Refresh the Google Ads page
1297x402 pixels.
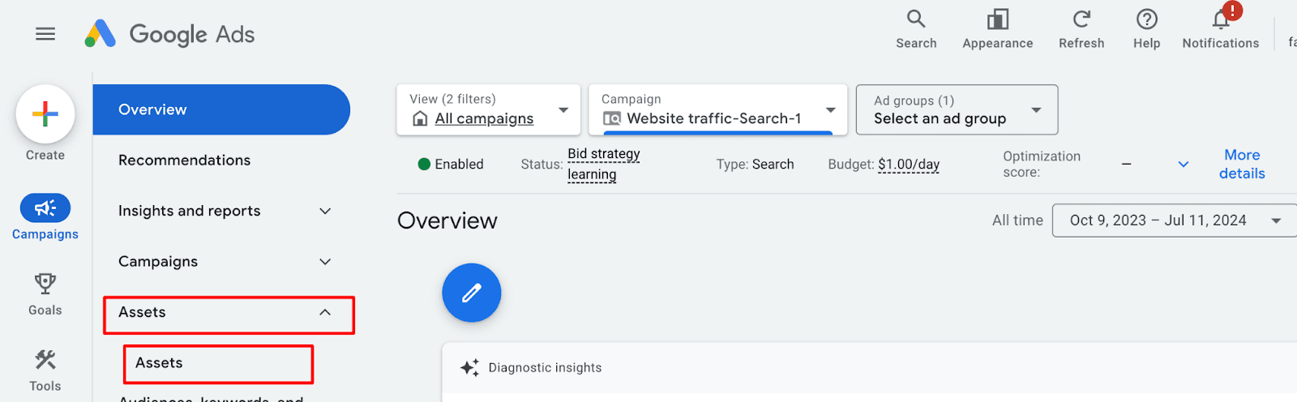click(x=1081, y=29)
